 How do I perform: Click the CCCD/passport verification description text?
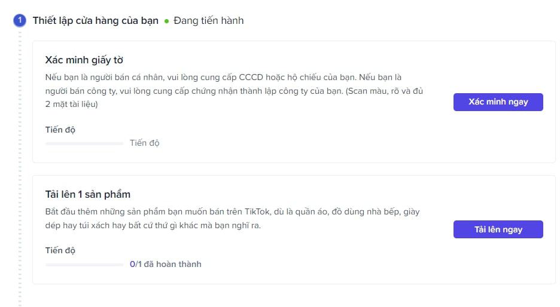pyautogui.click(x=233, y=91)
